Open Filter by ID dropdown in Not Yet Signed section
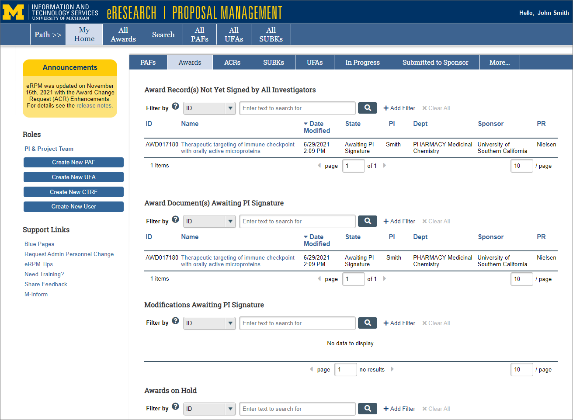Viewport: 573px width, 420px height. pos(209,108)
